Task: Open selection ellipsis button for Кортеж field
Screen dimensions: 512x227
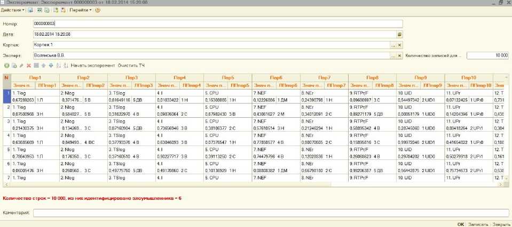Action: (x=393, y=45)
